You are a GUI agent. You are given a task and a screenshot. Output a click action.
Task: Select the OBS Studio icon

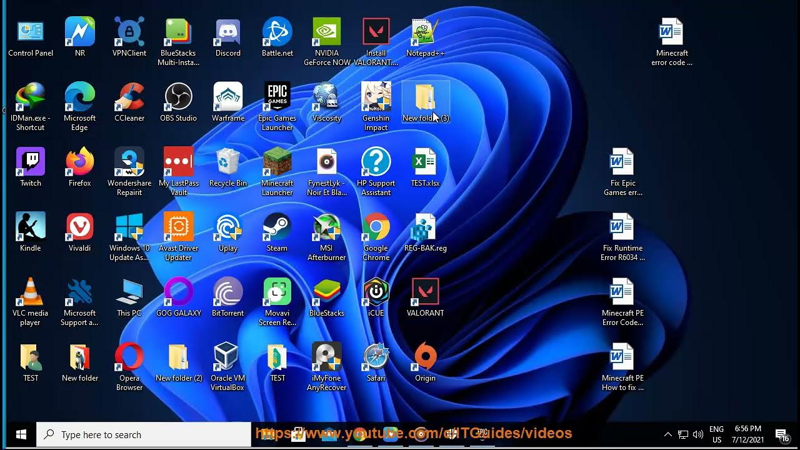(178, 102)
